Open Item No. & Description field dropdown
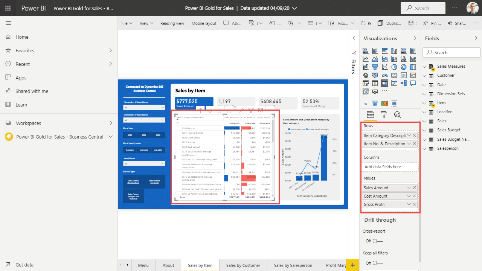This screenshot has height=271, width=482. [409, 144]
